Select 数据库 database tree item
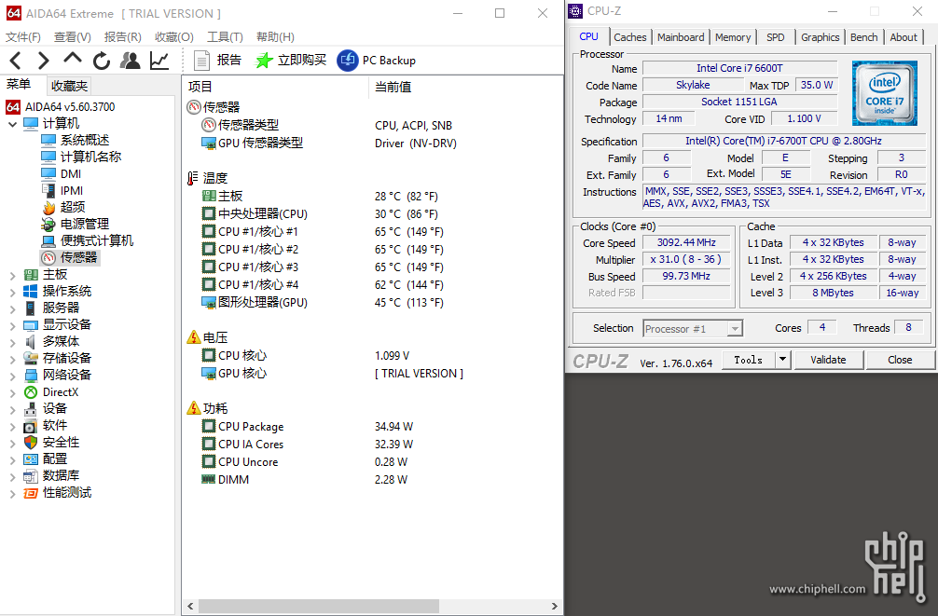 click(x=51, y=475)
